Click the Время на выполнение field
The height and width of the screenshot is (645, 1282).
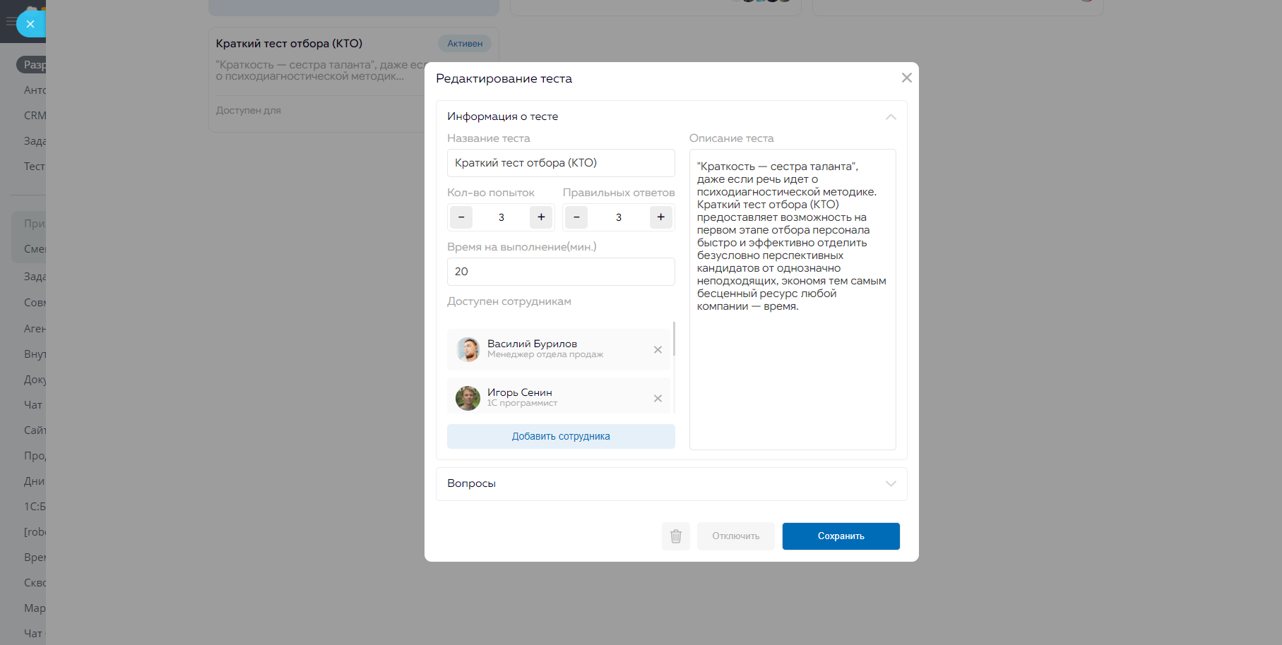coord(561,272)
